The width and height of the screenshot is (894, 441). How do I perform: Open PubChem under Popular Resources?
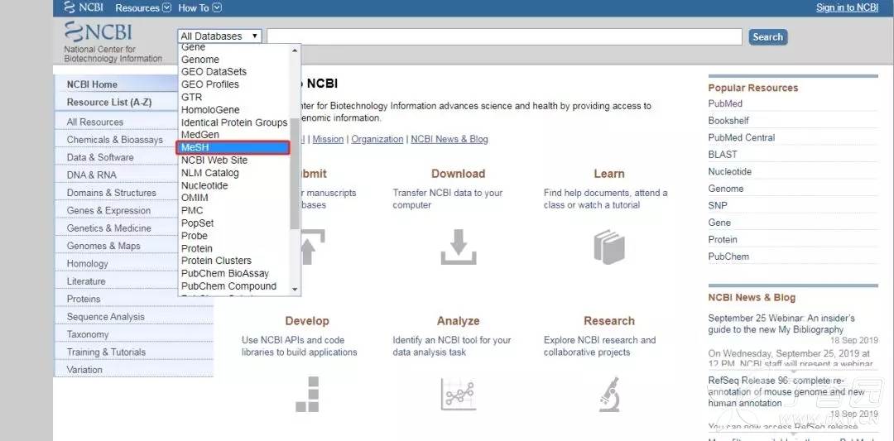(728, 256)
